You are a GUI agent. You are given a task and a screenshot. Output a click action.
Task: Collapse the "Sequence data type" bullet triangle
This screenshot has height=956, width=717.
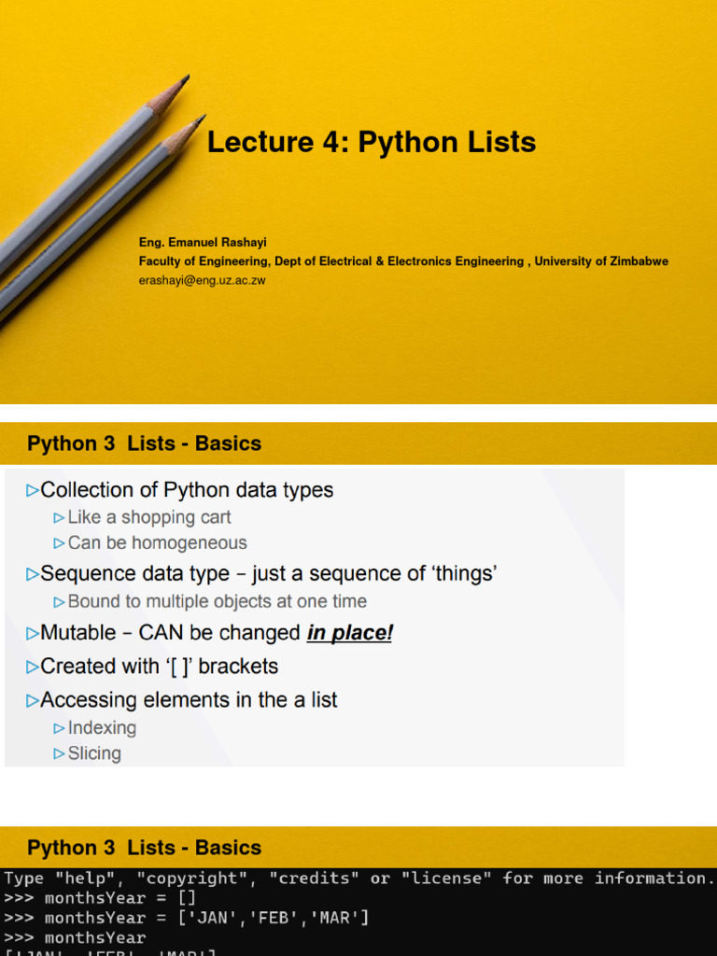(x=33, y=574)
